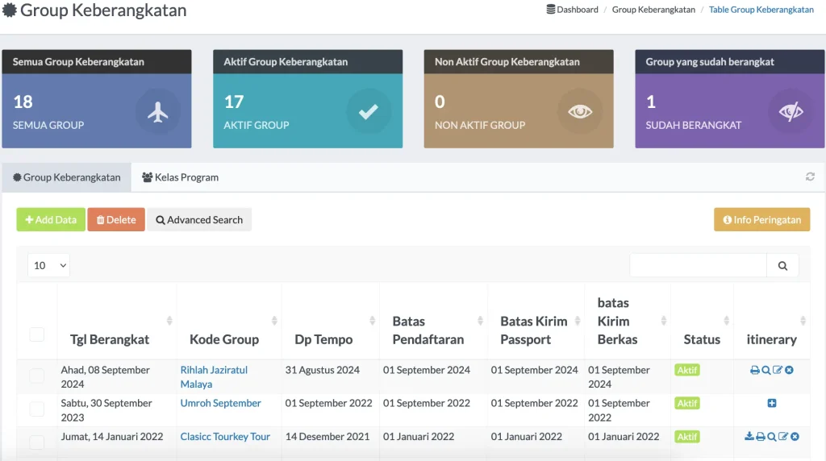Click the magnifier search button by search box

coord(782,265)
